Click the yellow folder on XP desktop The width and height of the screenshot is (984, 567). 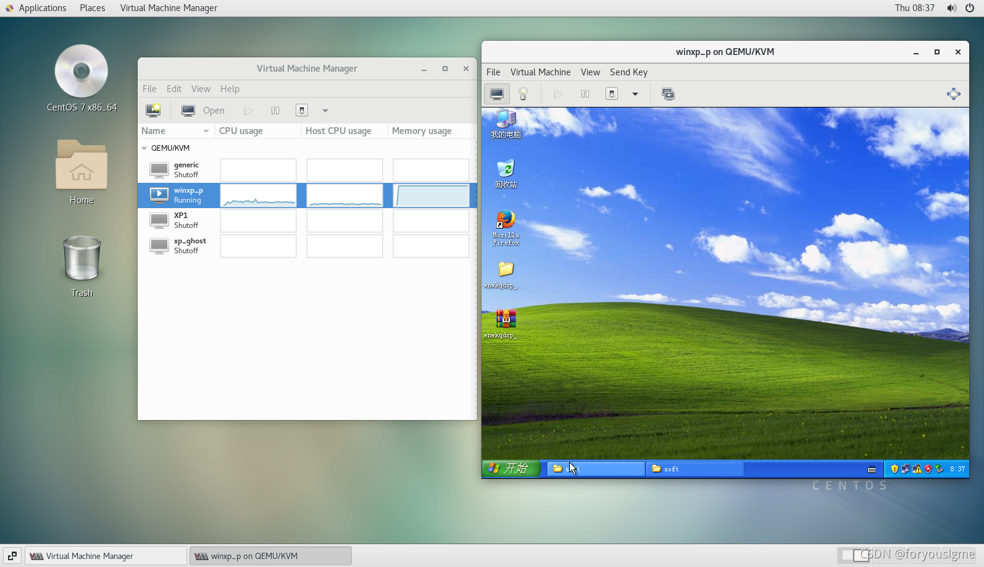point(506,275)
